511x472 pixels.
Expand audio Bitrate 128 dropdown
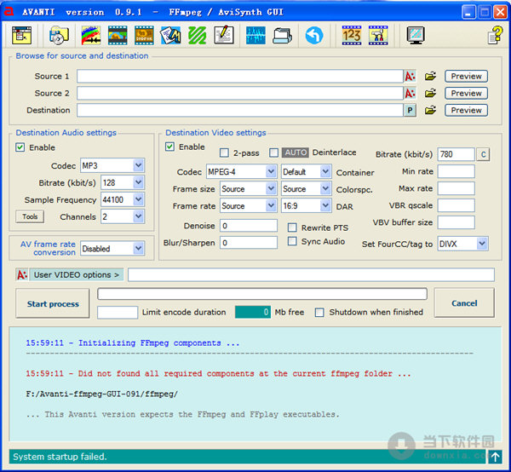click(139, 182)
